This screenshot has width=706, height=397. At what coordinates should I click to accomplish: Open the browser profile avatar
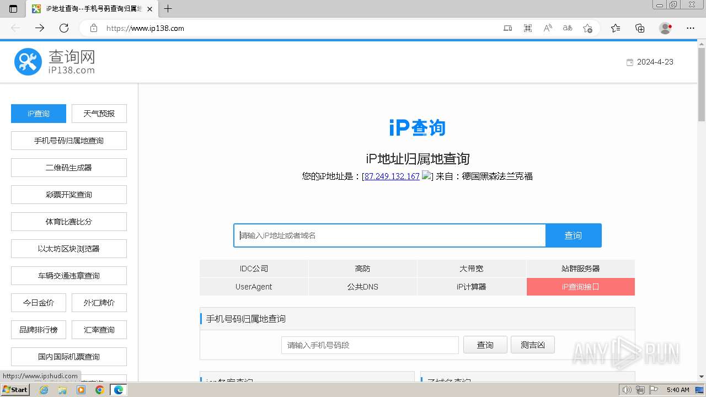tap(666, 28)
